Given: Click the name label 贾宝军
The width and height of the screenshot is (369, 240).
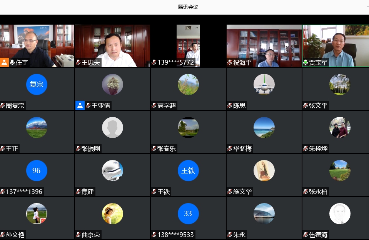Looking at the screenshot, I should 318,62.
